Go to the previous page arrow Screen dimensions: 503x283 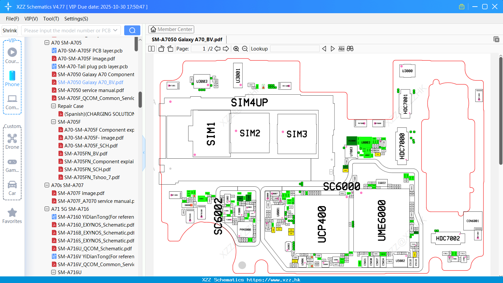pyautogui.click(x=217, y=49)
